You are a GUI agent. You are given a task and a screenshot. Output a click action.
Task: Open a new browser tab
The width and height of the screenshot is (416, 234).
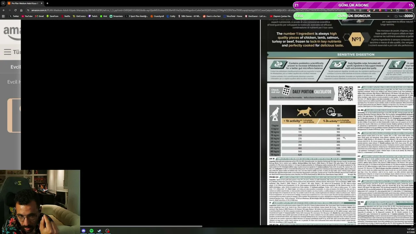pos(47,3)
